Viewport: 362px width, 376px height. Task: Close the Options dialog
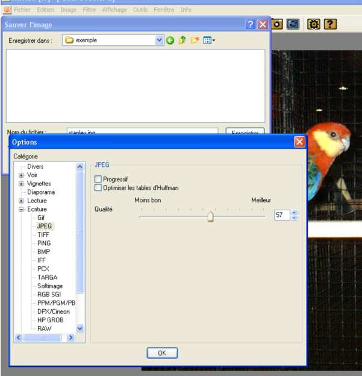tap(299, 142)
